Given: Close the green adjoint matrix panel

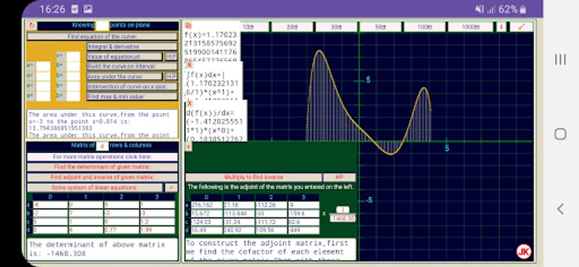Looking at the screenshot, I should pyautogui.click(x=188, y=147).
